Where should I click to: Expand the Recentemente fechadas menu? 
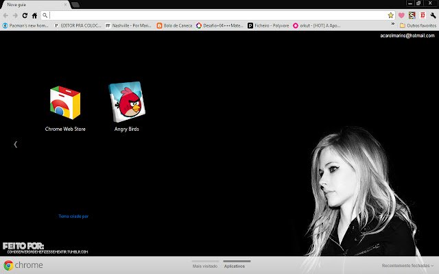[407, 265]
